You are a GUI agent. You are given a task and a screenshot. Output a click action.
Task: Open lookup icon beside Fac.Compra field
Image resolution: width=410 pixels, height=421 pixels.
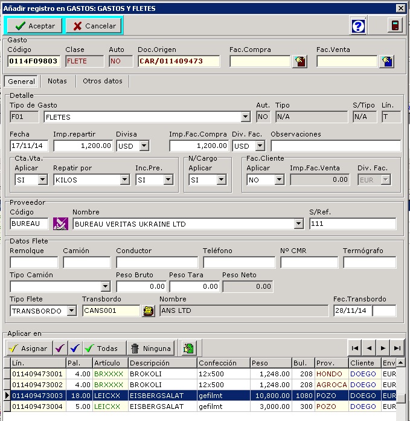pos(299,61)
